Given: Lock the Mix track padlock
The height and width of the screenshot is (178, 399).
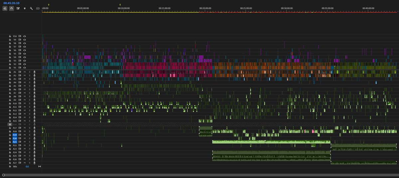Looking at the screenshot, I should 10,166.
